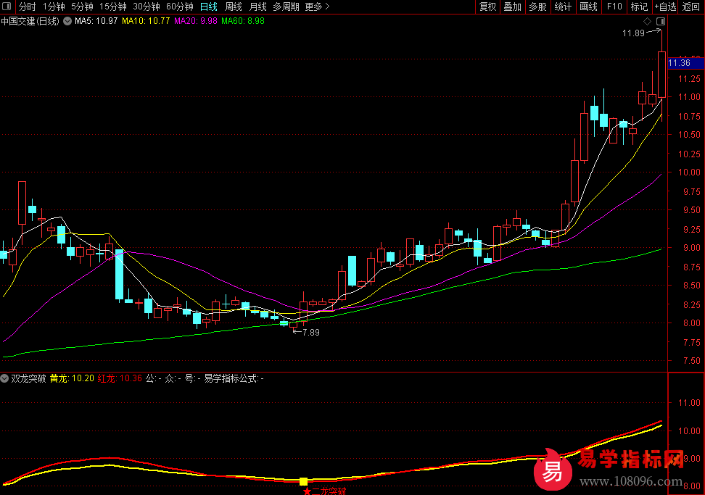The image size is (705, 495).
Task: Click the 标记 mark button
Action: 639,7
